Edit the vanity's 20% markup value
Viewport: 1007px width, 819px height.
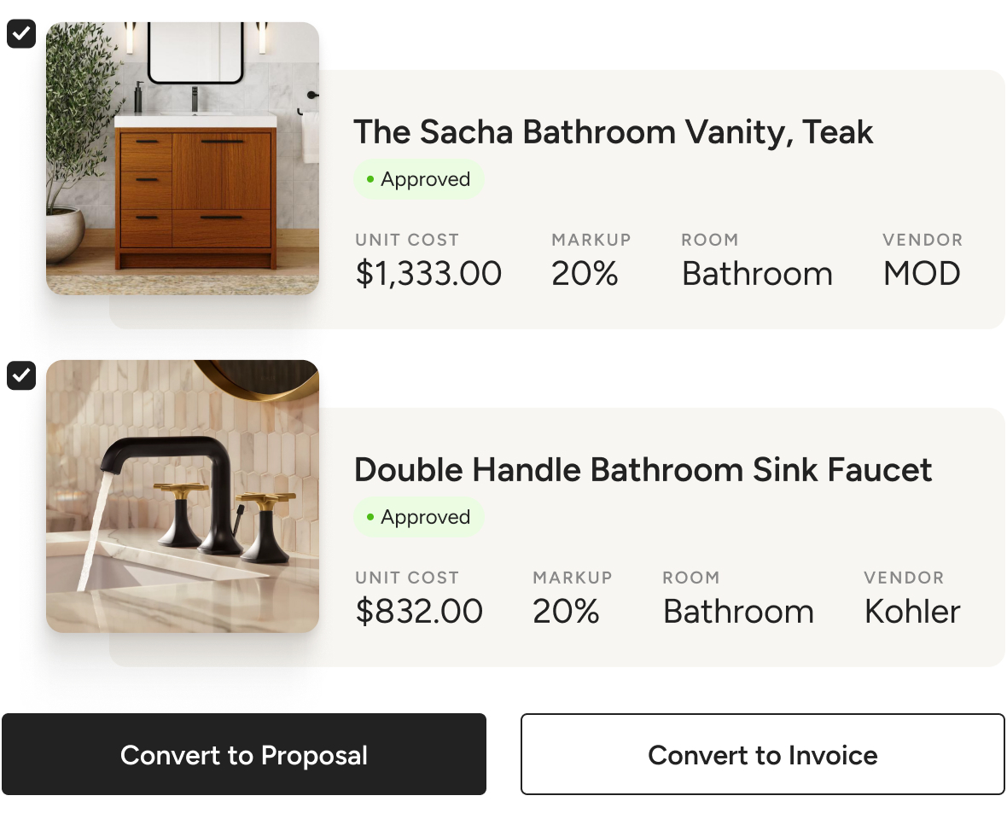(585, 274)
